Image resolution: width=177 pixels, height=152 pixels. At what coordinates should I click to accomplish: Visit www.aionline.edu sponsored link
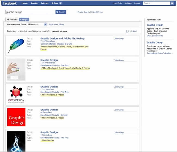click(x=155, y=36)
